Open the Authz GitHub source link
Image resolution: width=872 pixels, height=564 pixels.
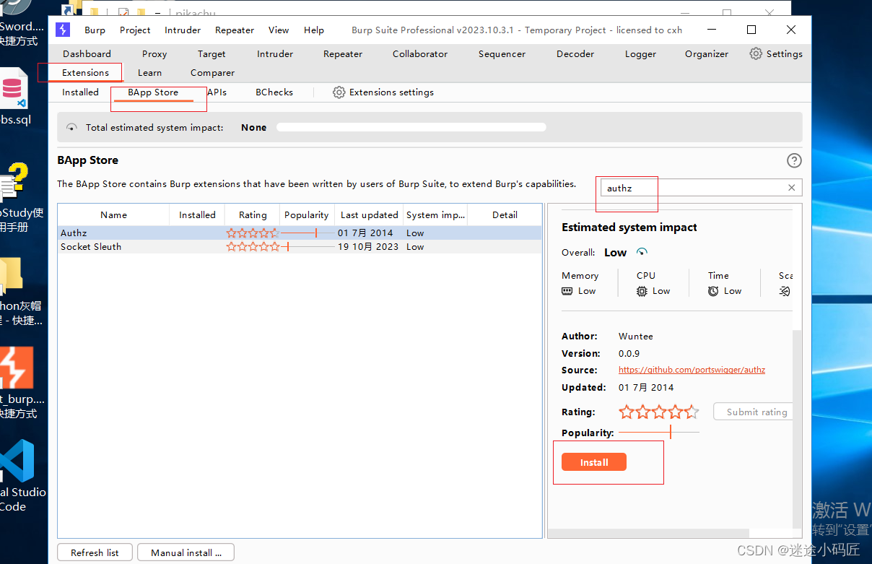(x=692, y=370)
